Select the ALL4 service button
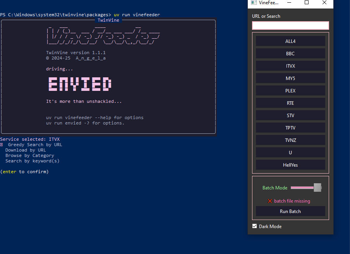 pos(290,41)
